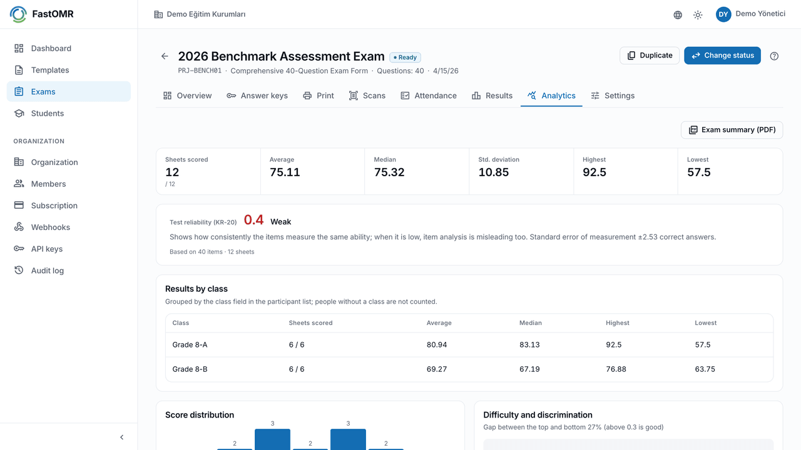Open Organization settings in sidebar
Image resolution: width=801 pixels, height=450 pixels.
[x=69, y=162]
